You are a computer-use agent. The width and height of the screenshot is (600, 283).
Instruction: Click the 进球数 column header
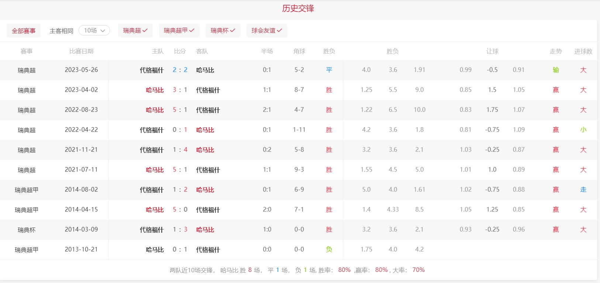point(583,51)
